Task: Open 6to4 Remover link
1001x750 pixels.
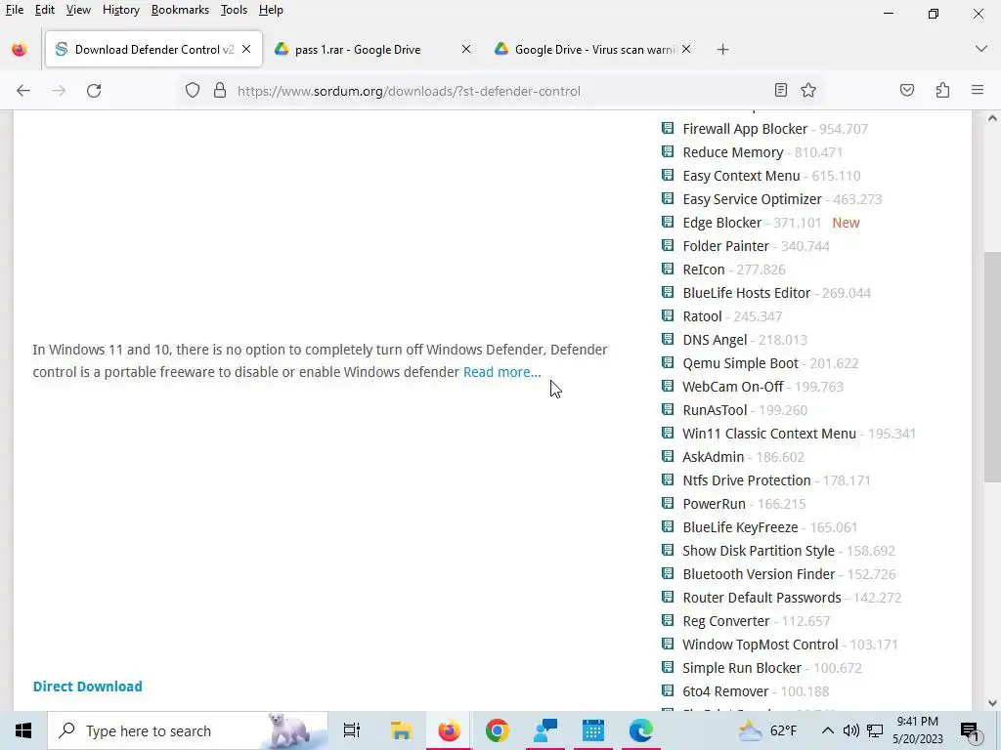Action: pyautogui.click(x=725, y=691)
